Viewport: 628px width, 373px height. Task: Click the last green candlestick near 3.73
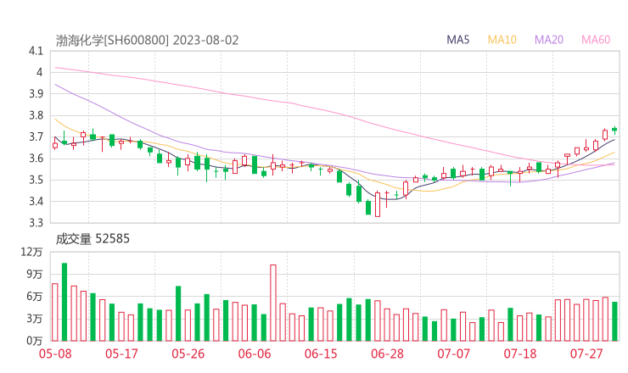point(614,130)
